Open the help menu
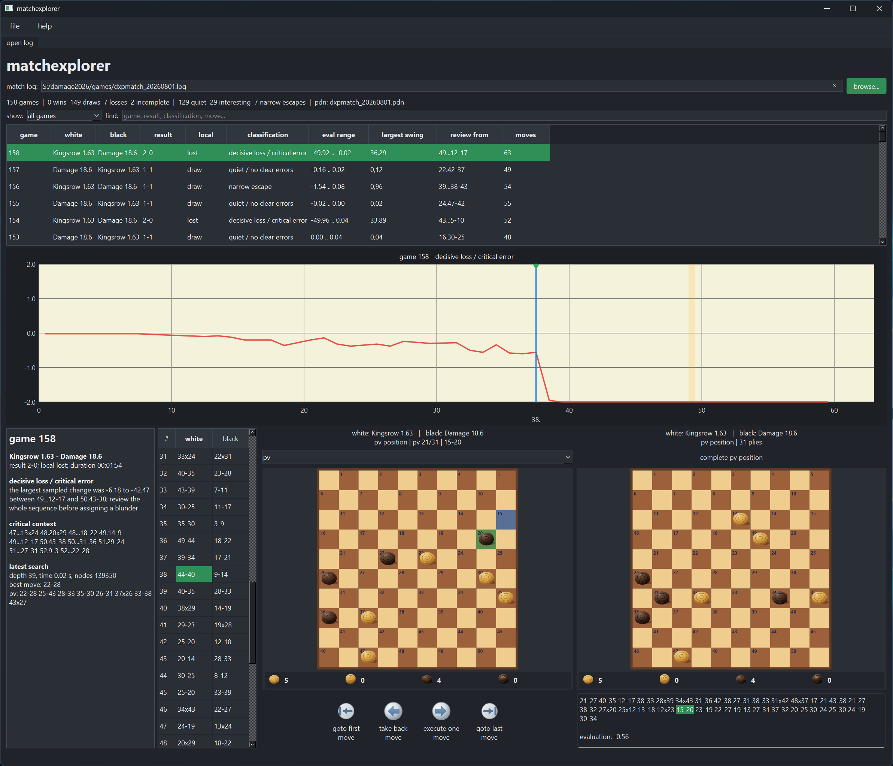The width and height of the screenshot is (893, 766). point(45,26)
